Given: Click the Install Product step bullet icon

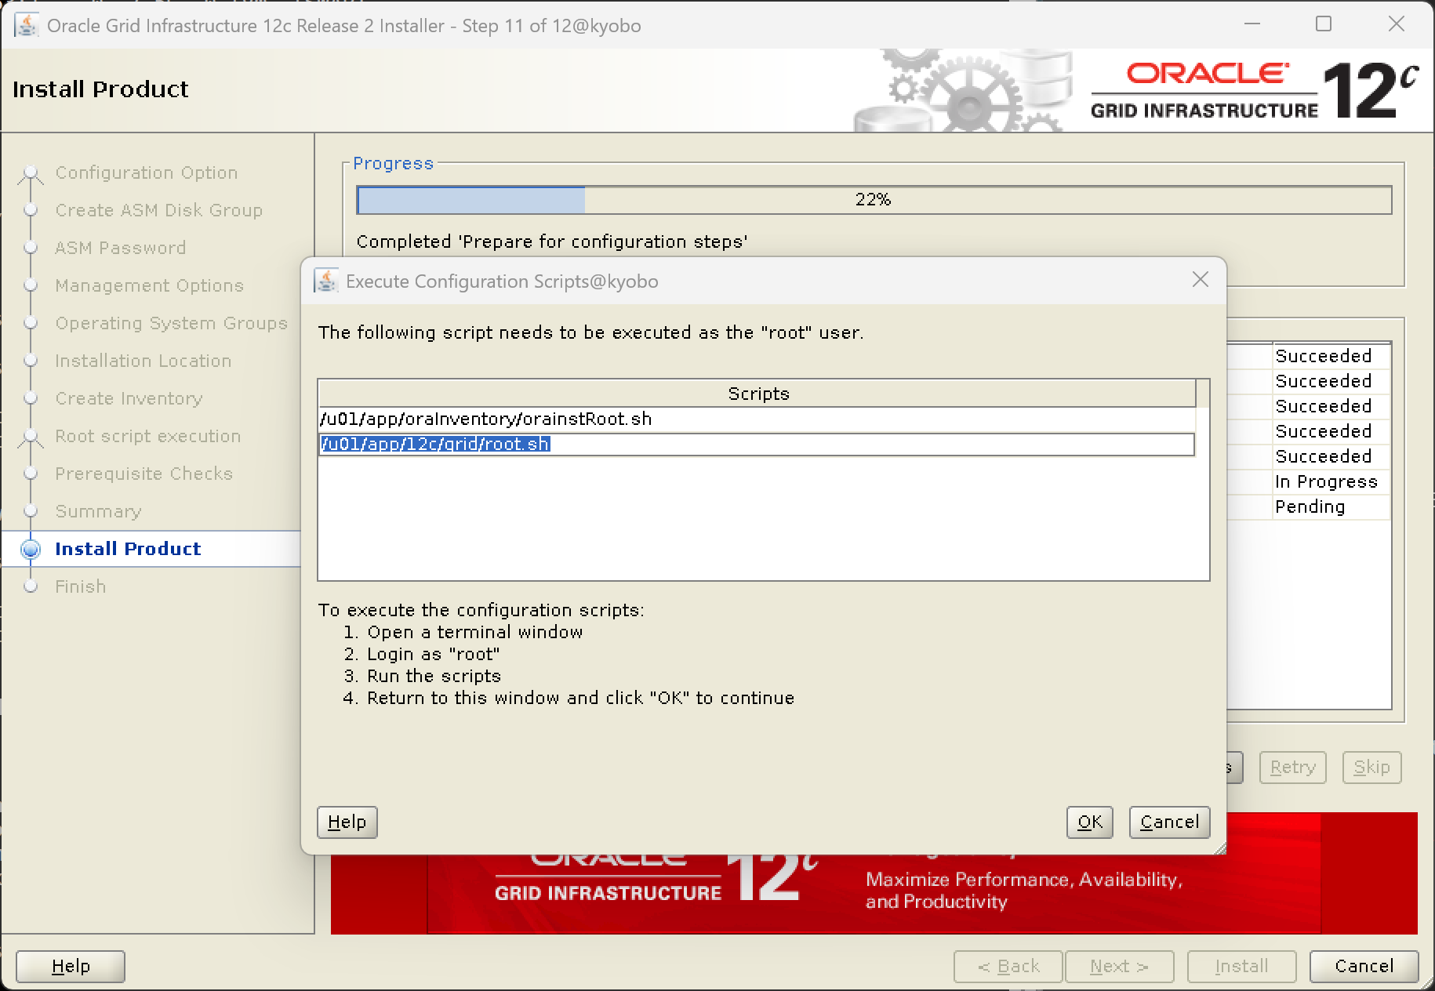Looking at the screenshot, I should 31,549.
